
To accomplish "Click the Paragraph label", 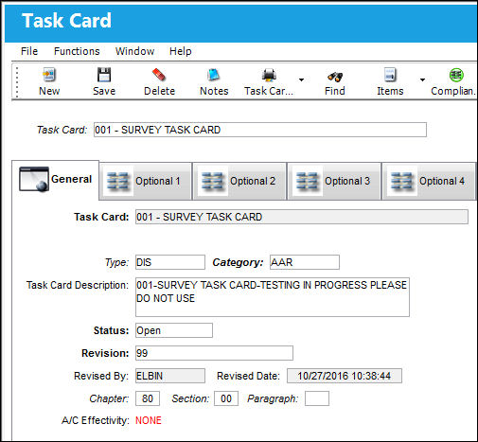I will point(273,398).
